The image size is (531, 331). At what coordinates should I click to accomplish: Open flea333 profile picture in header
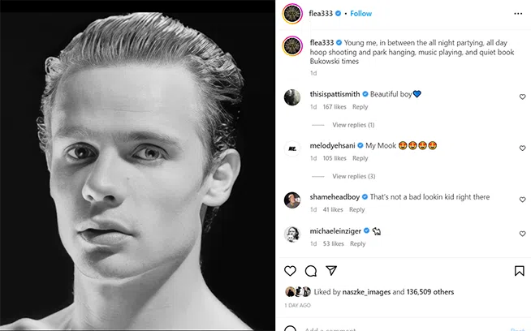(292, 14)
